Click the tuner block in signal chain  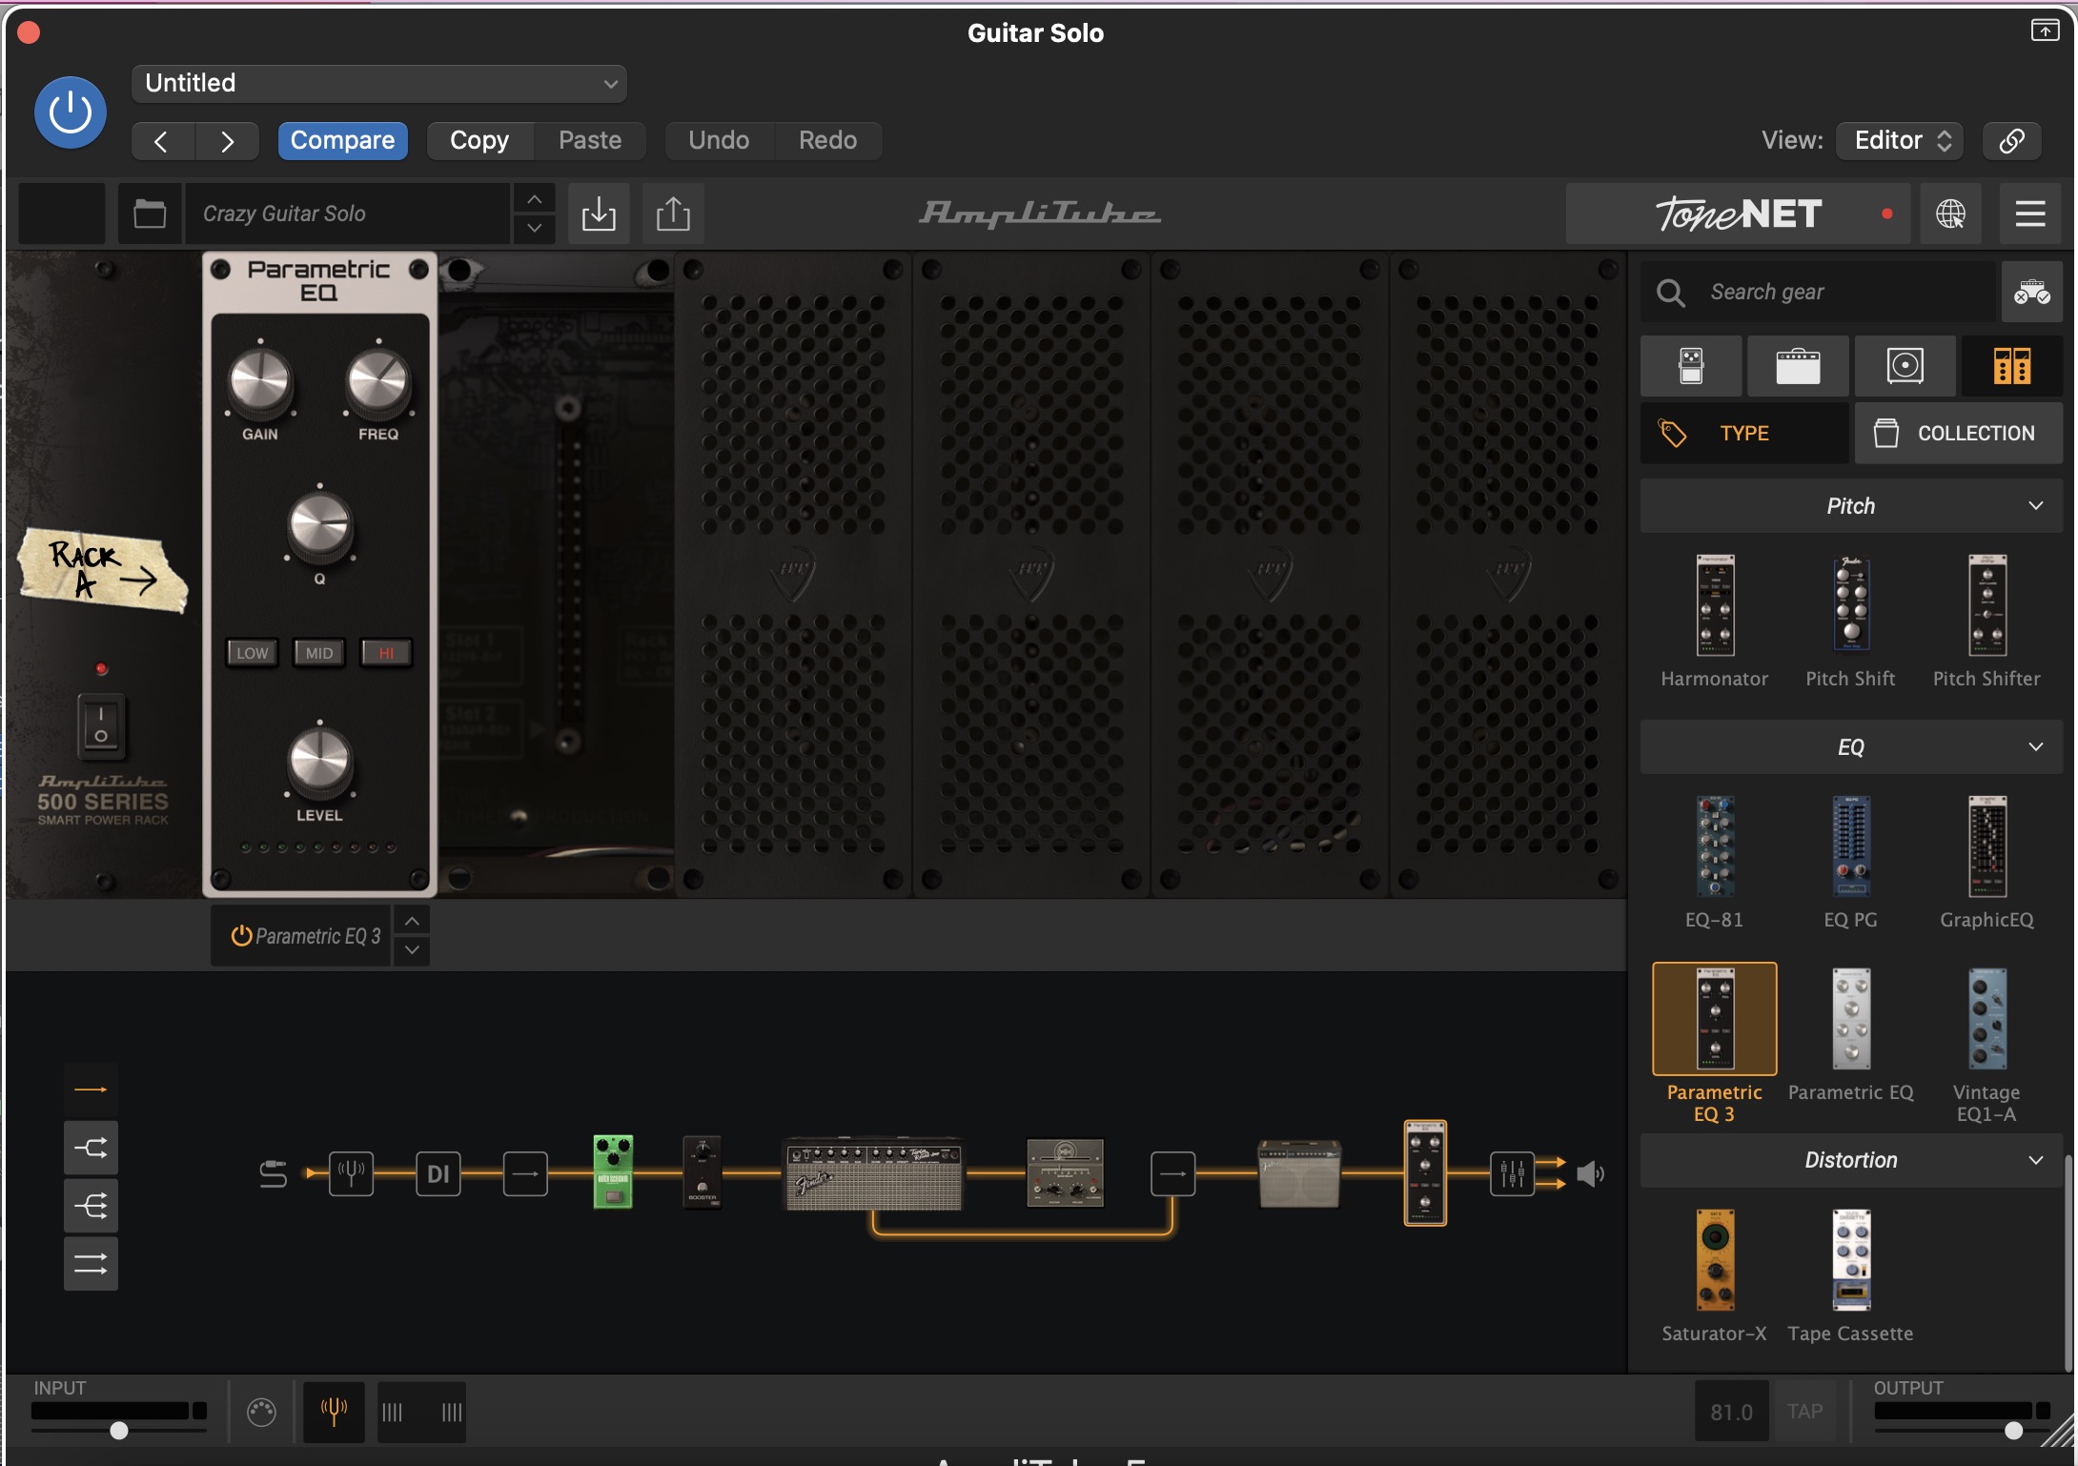351,1172
